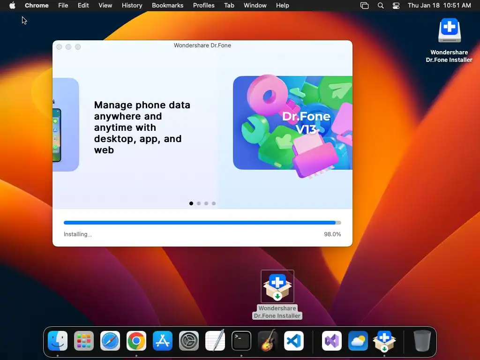Open the App Store Dock icon
The width and height of the screenshot is (480, 360).
[x=163, y=341]
